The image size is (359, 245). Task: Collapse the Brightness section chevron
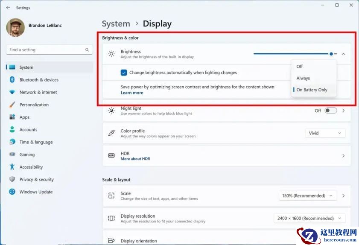[343, 54]
